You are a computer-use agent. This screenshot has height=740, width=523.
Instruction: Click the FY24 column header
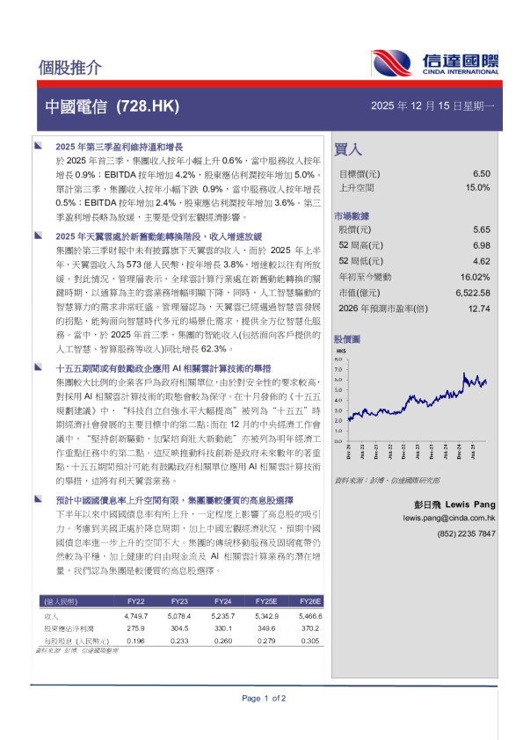pos(222,601)
